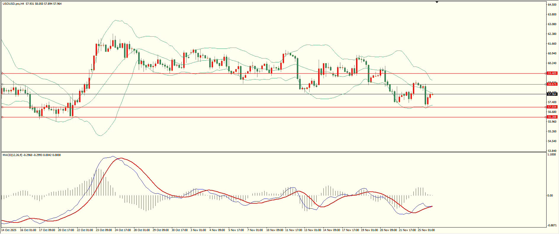
Task: Click the USOUSD.pro,H4 chart title text
Action: (13, 4)
